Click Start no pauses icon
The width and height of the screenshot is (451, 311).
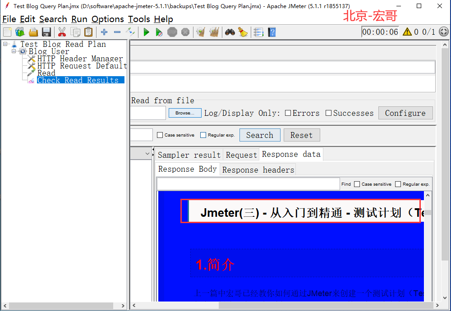[159, 32]
